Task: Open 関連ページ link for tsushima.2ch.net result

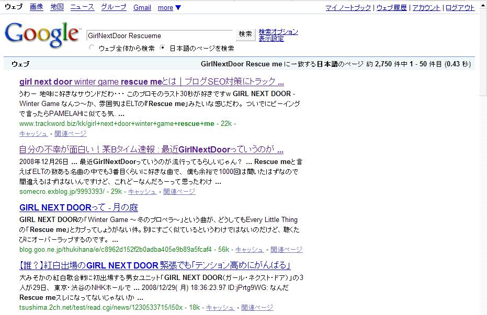Action: pyautogui.click(x=257, y=308)
